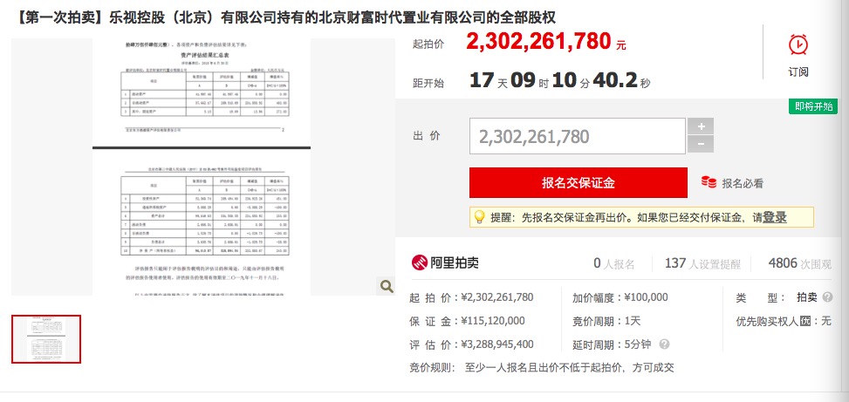Decrease bid with the minus stepper
Screen dimensions: 849x402
point(701,145)
